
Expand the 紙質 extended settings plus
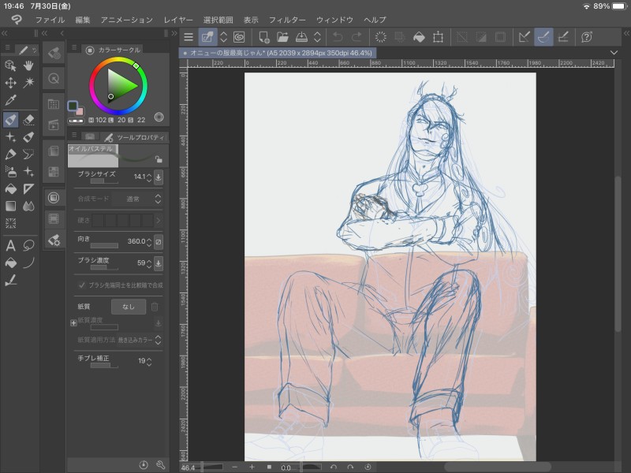click(x=73, y=322)
